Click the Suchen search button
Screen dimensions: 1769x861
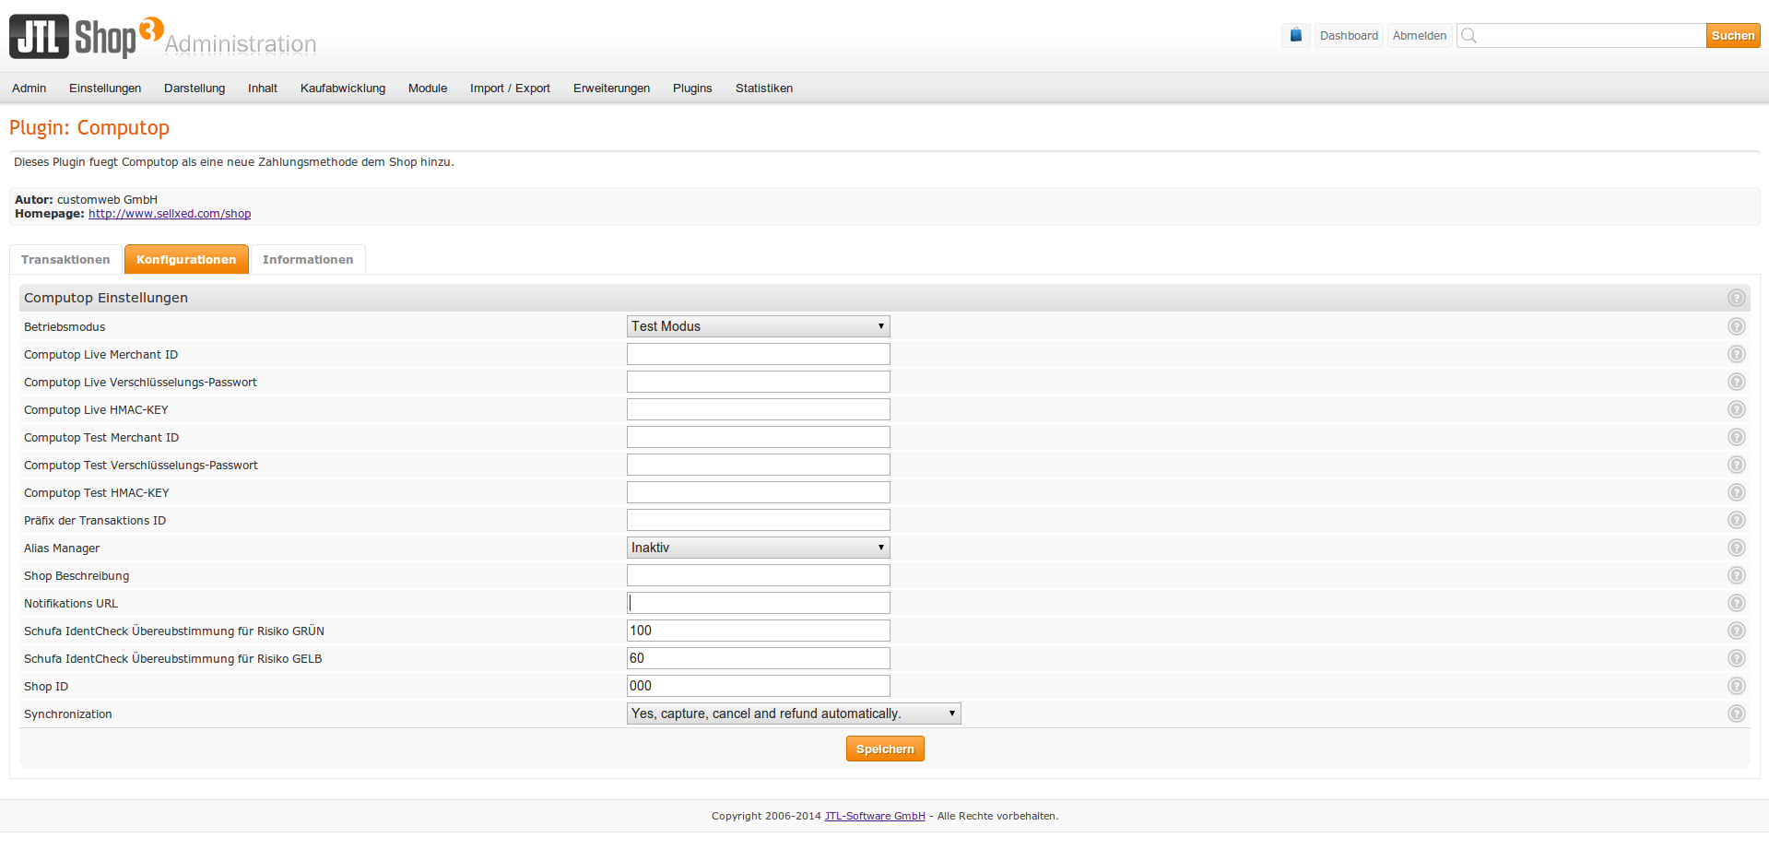1732,36
